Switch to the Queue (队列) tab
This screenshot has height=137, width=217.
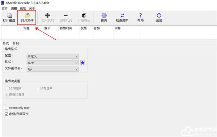[16, 44]
